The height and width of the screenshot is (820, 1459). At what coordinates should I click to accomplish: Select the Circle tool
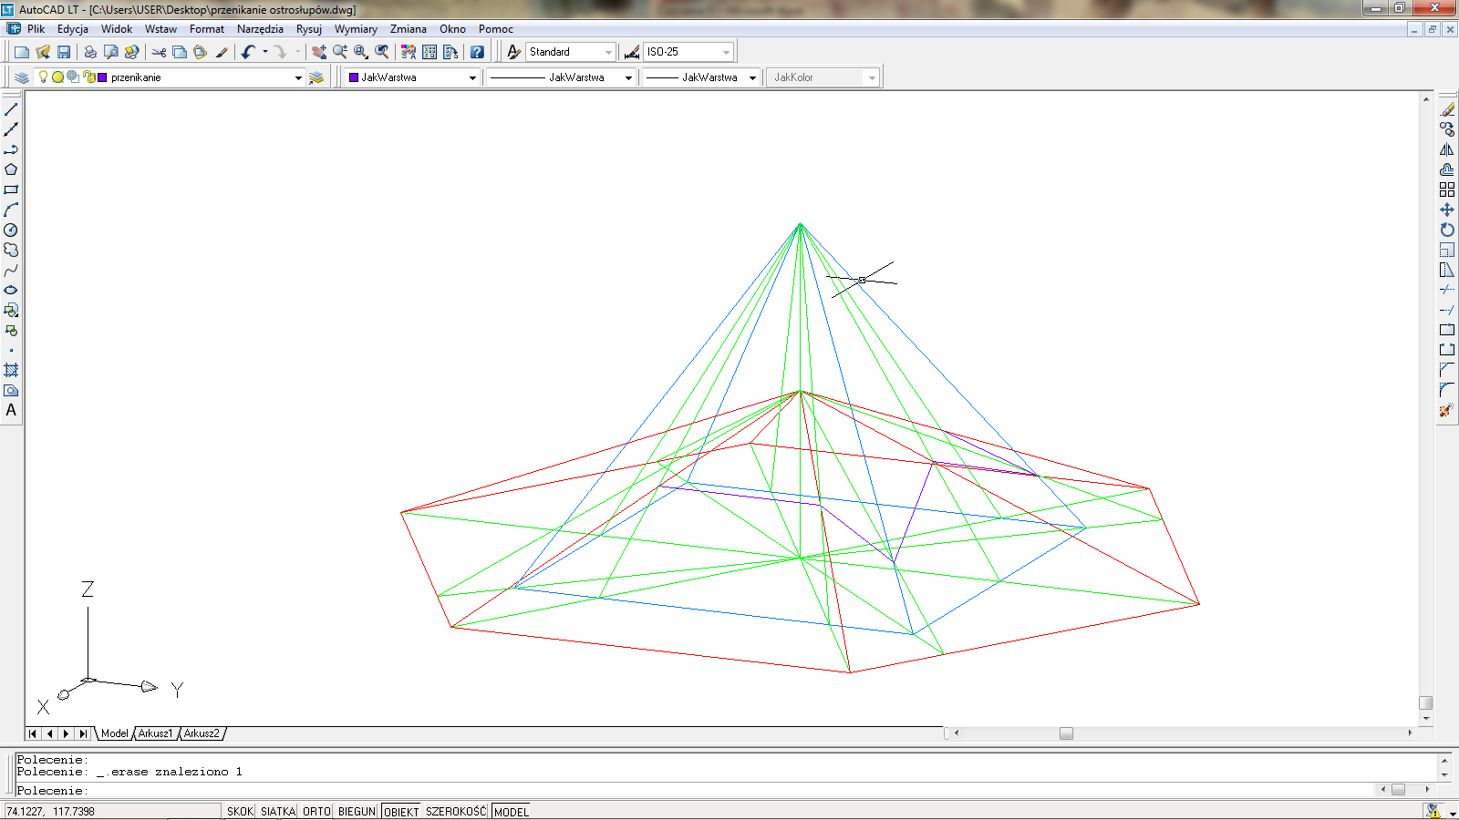(11, 230)
